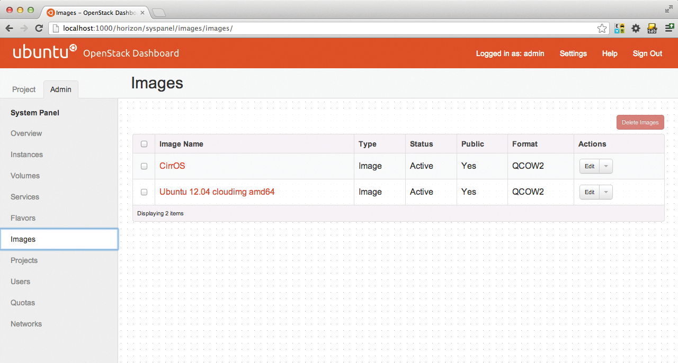Screen dimensions: 678x363
Task: Enter full screen with the expand arrows
Action: point(669,9)
